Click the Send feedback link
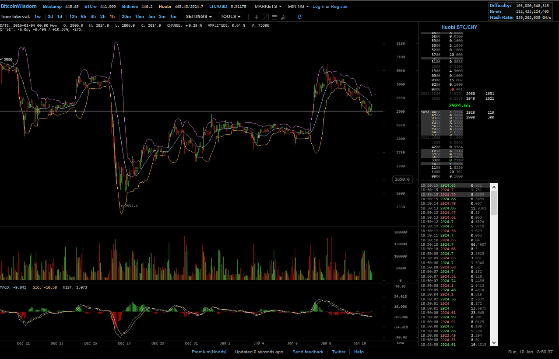 pos(308,352)
